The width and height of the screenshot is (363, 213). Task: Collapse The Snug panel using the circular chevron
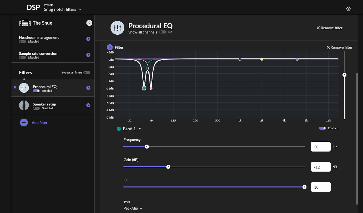(x=89, y=23)
